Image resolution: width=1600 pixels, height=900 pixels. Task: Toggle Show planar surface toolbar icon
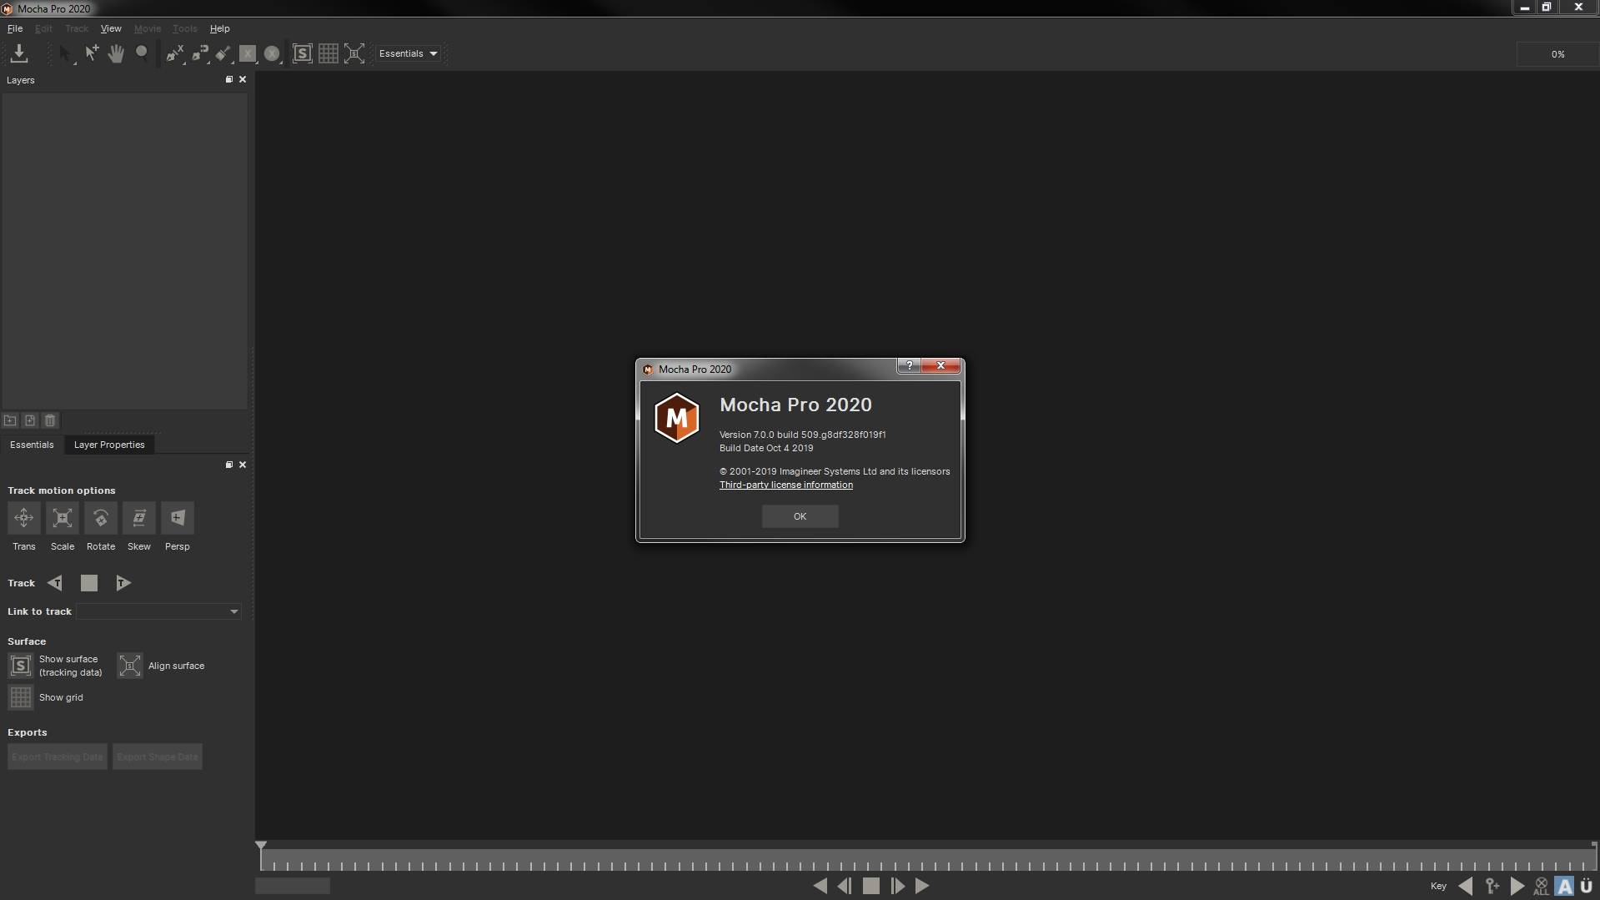(303, 53)
